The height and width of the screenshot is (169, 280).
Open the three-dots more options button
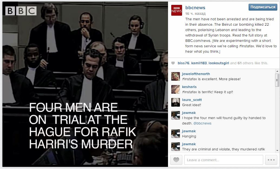click(271, 160)
